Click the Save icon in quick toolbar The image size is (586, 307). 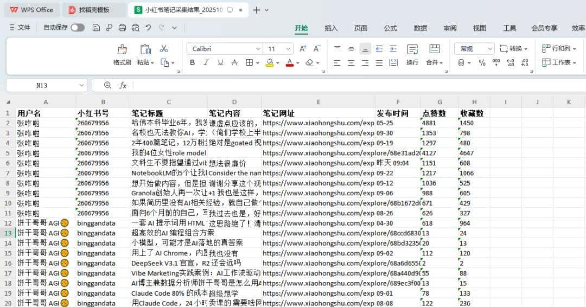point(96,28)
